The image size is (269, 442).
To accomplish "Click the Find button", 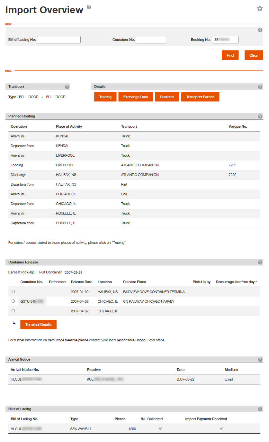I will click(230, 55).
